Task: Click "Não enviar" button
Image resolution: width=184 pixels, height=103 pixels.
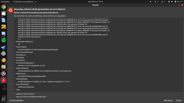Action: click(168, 100)
